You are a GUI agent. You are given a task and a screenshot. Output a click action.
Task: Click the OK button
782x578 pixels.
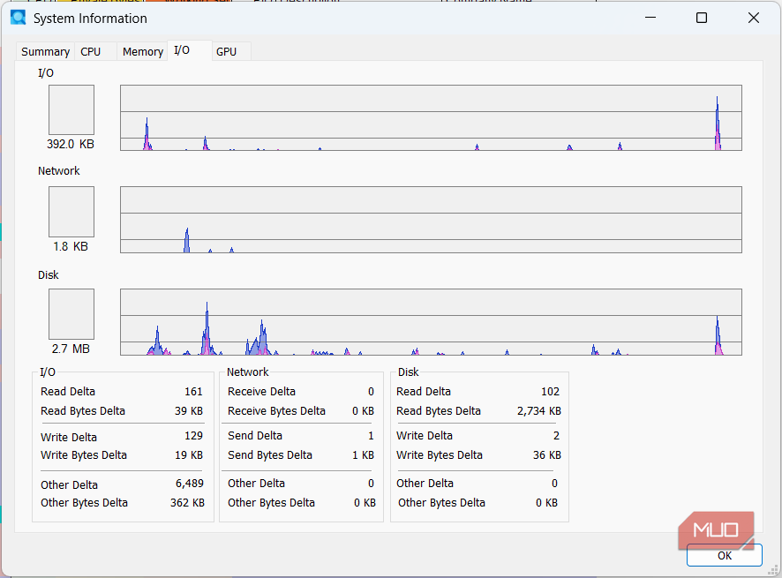point(724,556)
